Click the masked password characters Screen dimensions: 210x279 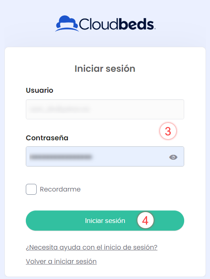point(60,157)
